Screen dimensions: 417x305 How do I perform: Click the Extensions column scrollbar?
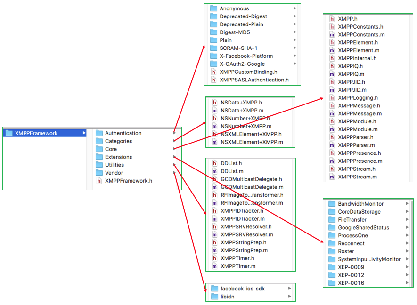(x=412, y=243)
